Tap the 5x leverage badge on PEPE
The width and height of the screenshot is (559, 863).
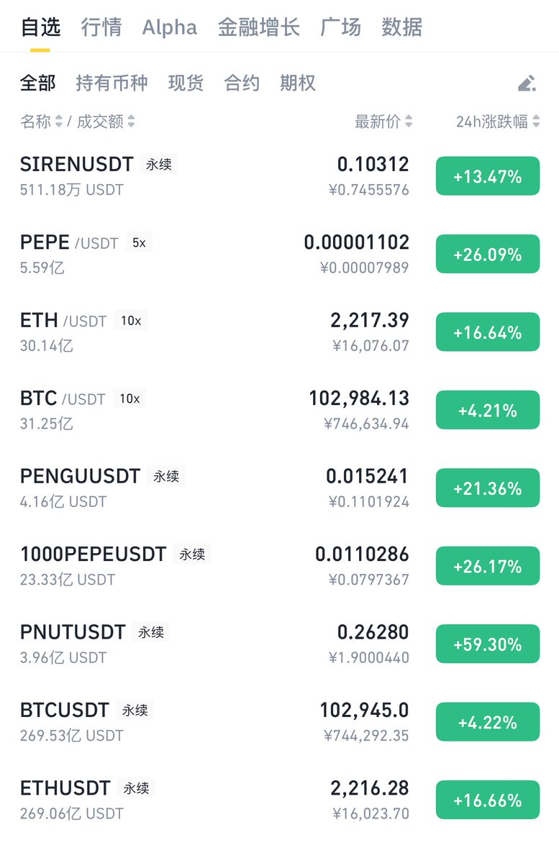139,243
